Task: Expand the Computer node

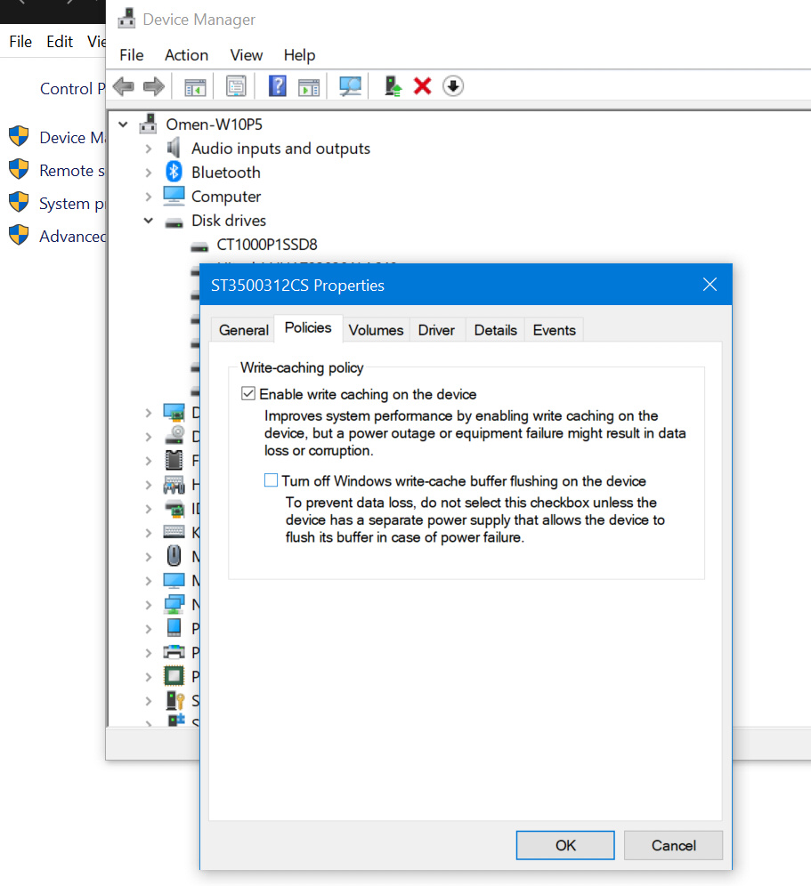Action: (148, 197)
